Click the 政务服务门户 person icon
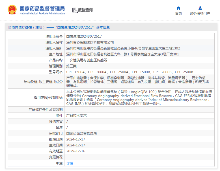Image resolution: width=220 pixels, height=171 pixels. (200, 8)
